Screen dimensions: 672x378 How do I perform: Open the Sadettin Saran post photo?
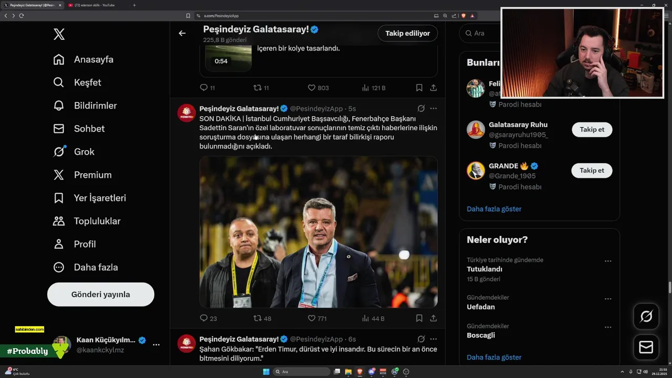tap(319, 232)
